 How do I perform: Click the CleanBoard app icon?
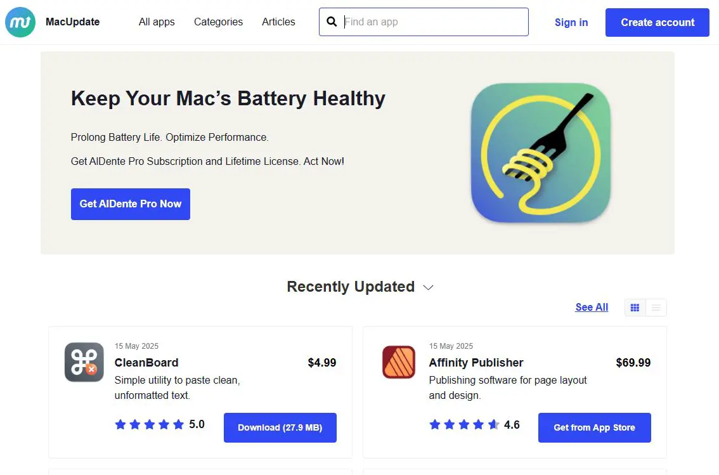pyautogui.click(x=84, y=362)
